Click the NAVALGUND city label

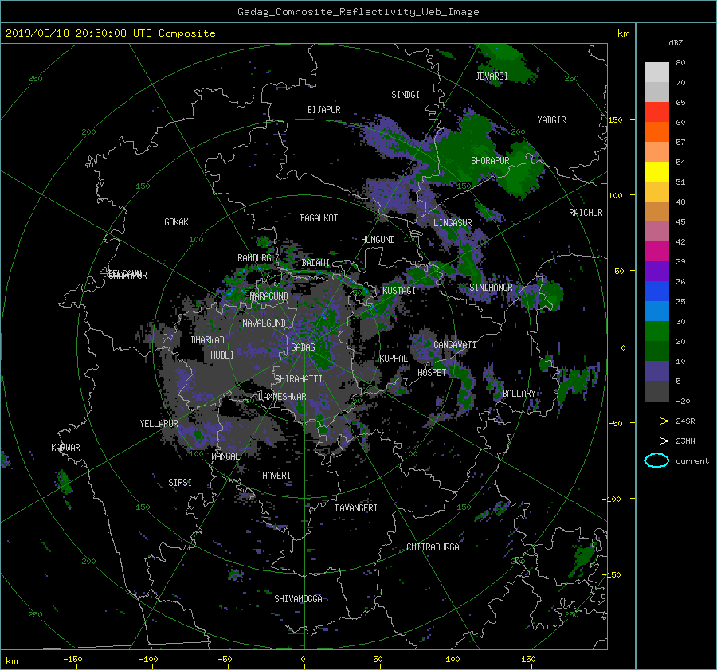pyautogui.click(x=264, y=323)
